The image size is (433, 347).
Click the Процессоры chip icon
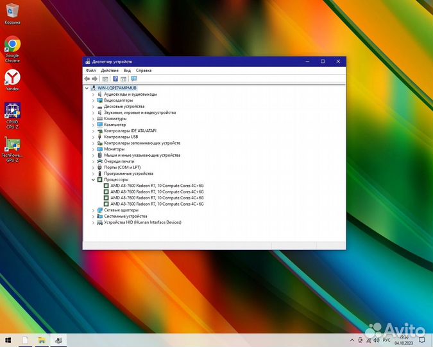[99, 179]
